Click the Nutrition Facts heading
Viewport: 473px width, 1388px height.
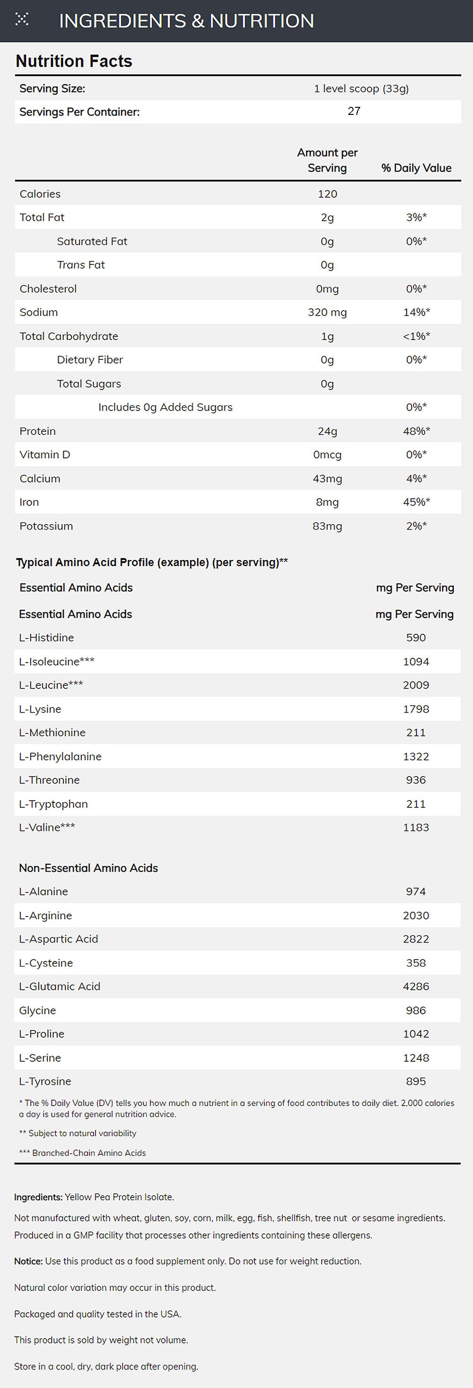pyautogui.click(x=74, y=61)
